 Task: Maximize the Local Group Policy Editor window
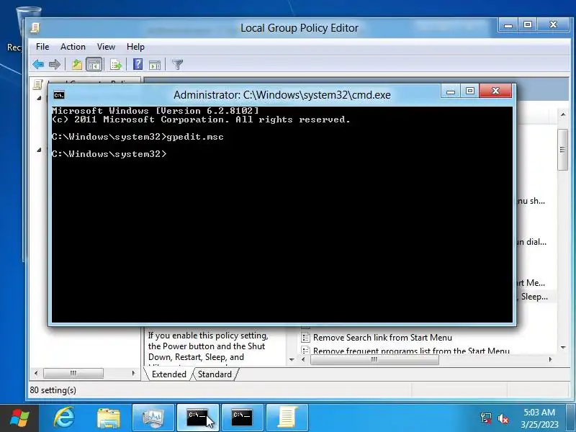(528, 25)
